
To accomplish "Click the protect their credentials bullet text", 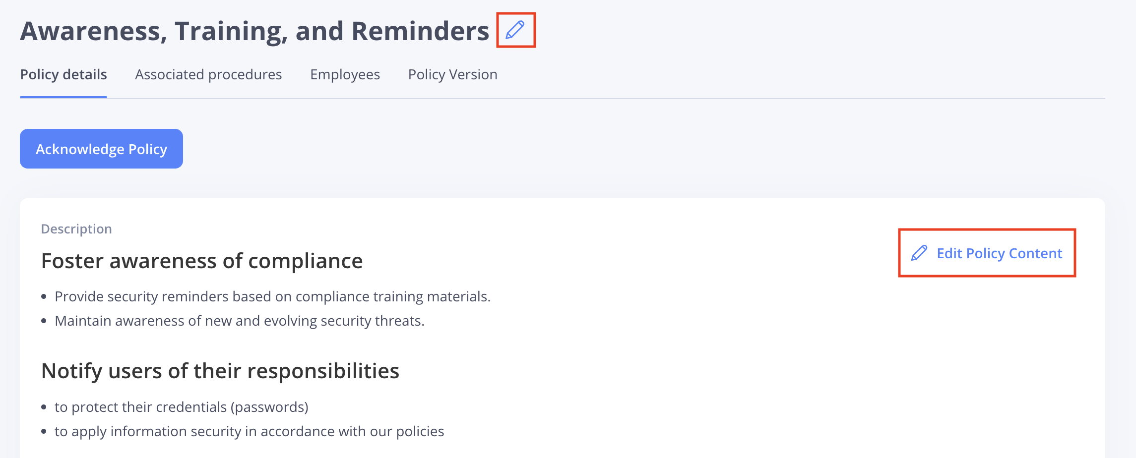I will 182,407.
